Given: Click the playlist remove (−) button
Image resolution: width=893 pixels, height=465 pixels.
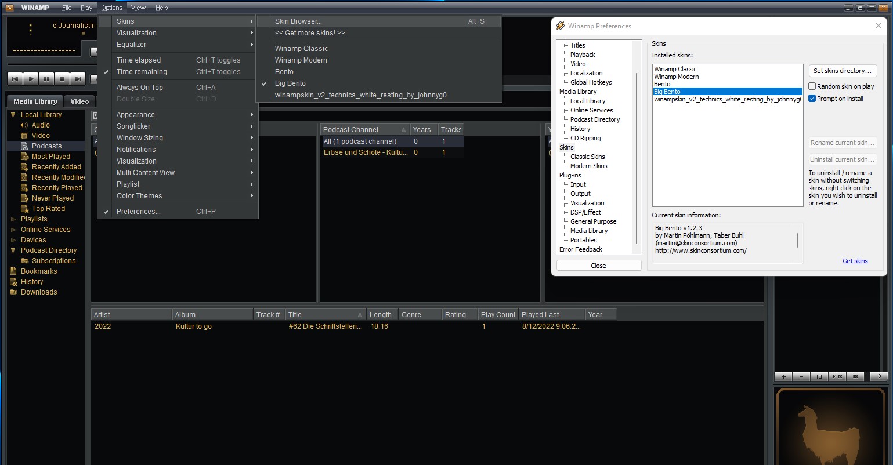Looking at the screenshot, I should pyautogui.click(x=801, y=376).
